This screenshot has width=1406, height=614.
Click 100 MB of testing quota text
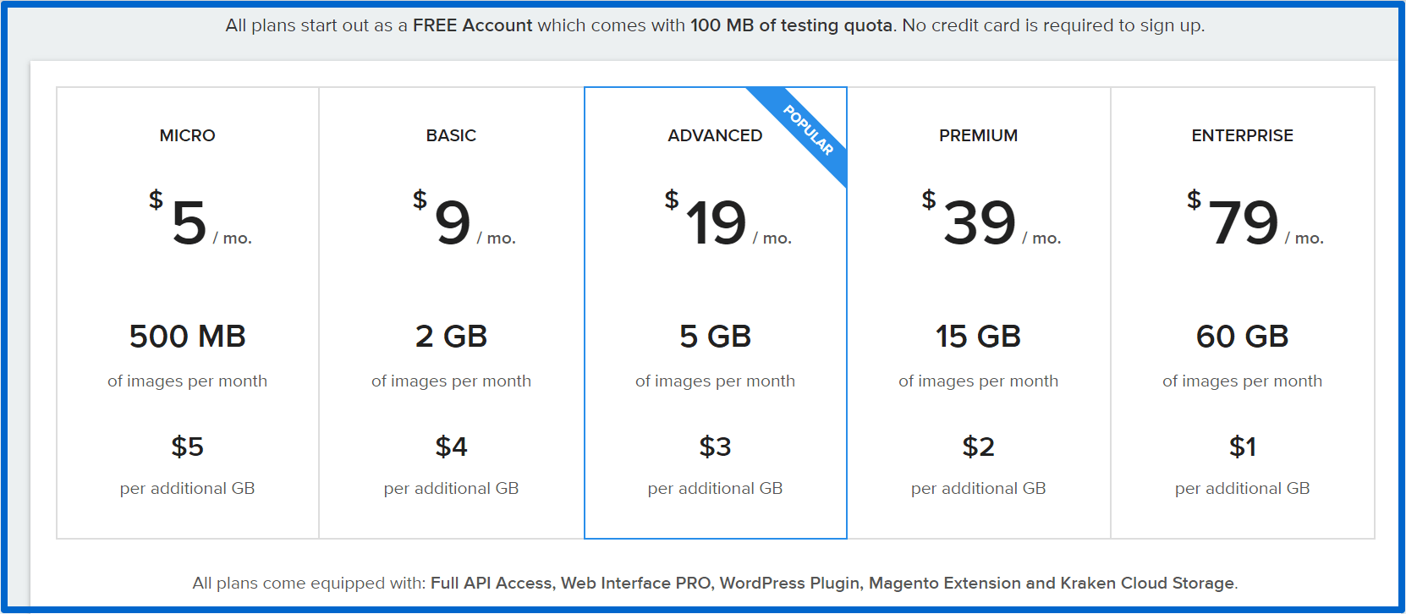(791, 25)
